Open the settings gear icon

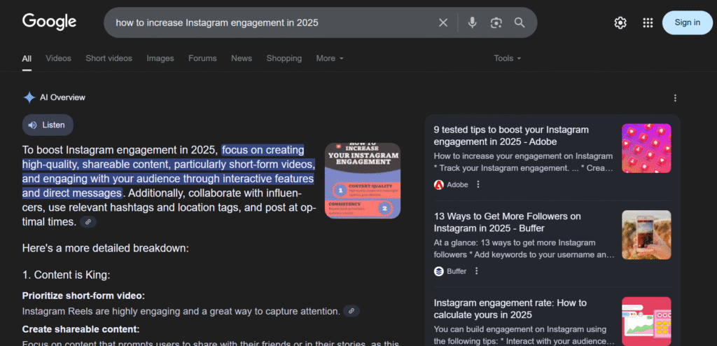click(x=620, y=23)
